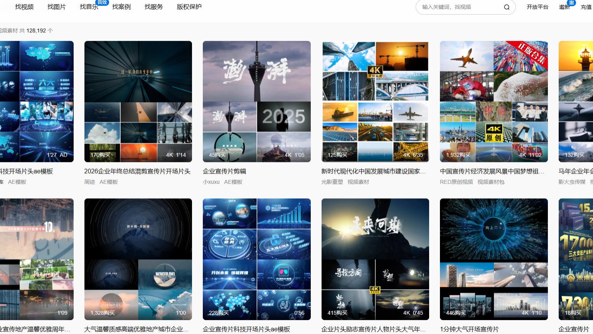The image size is (593, 334).
Task: Open 找音乐 with the 音效 badge
Action: [x=89, y=7]
